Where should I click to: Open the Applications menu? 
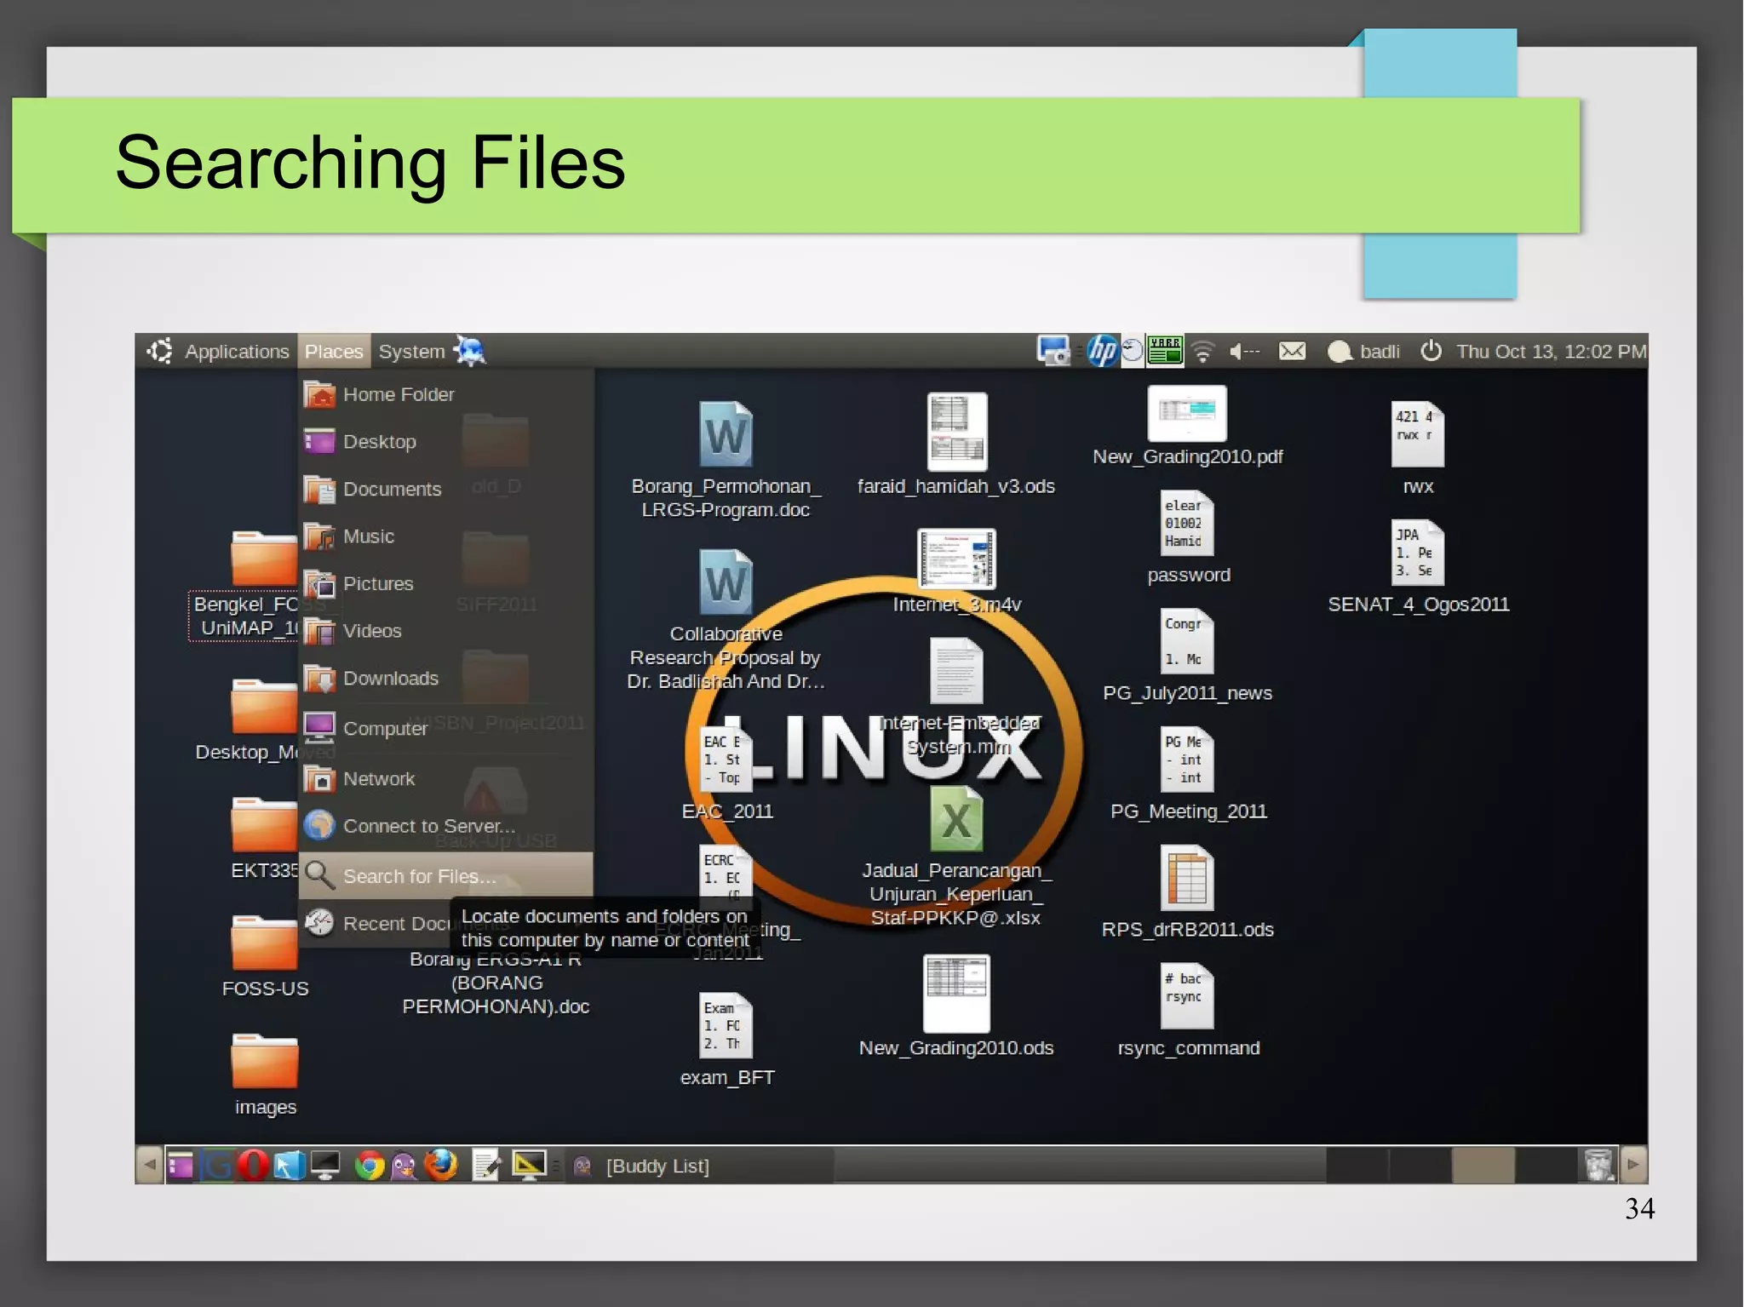click(236, 352)
